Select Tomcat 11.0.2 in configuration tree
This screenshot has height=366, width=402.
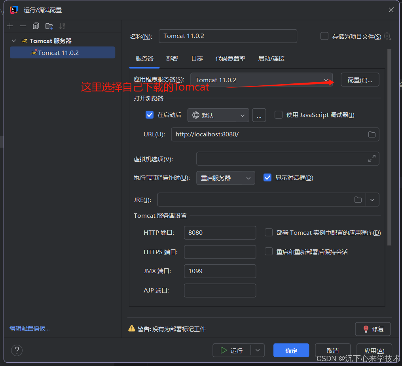pos(62,53)
